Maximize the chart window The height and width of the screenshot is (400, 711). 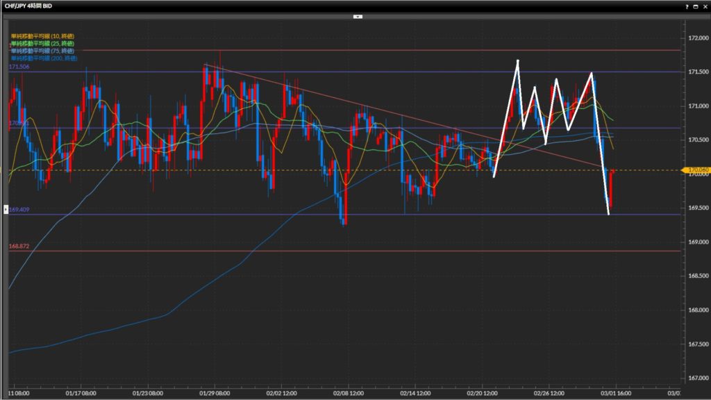pyautogui.click(x=694, y=6)
